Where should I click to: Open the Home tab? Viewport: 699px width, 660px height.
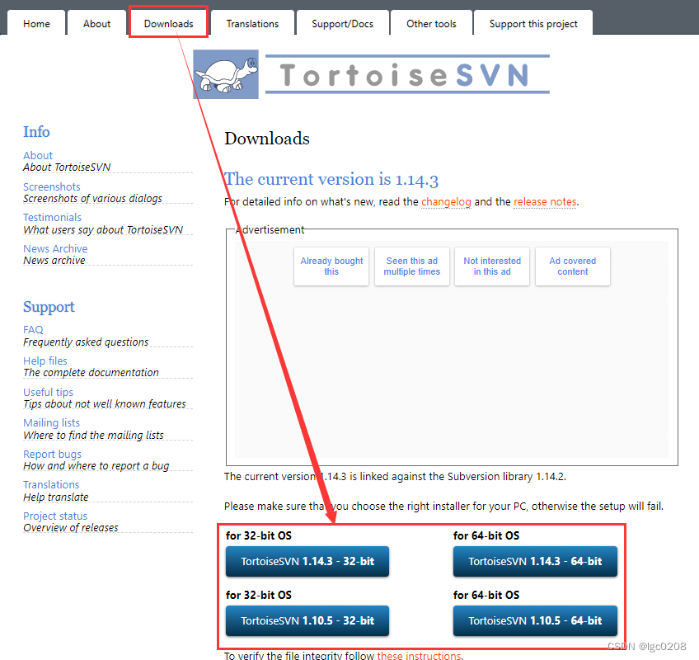point(36,24)
